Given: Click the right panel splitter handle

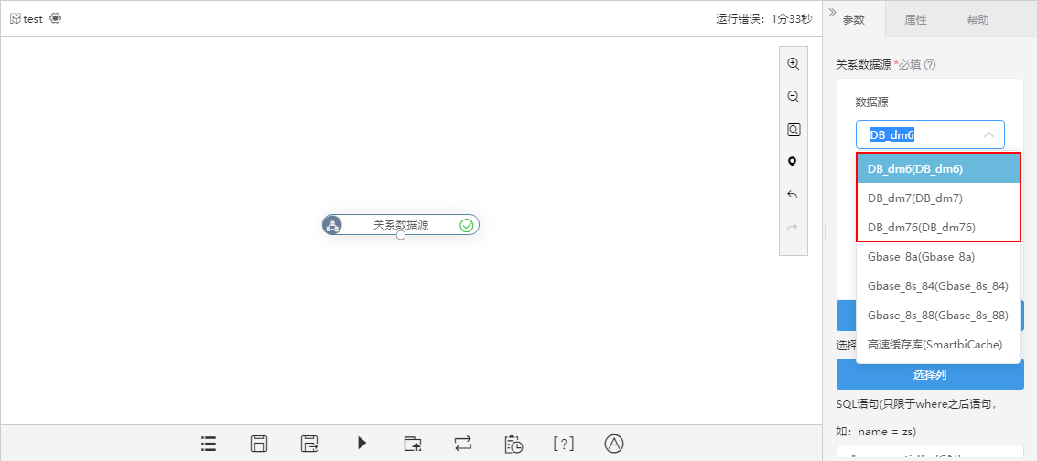Looking at the screenshot, I should click(824, 230).
